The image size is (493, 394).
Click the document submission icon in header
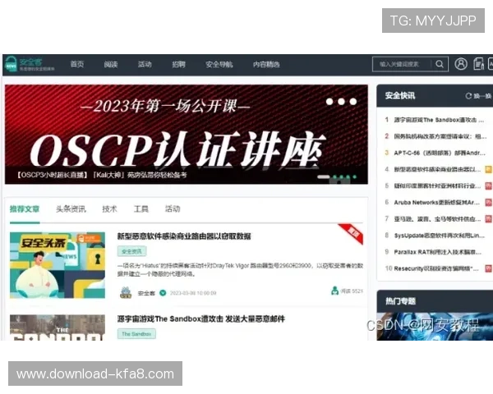[478, 64]
